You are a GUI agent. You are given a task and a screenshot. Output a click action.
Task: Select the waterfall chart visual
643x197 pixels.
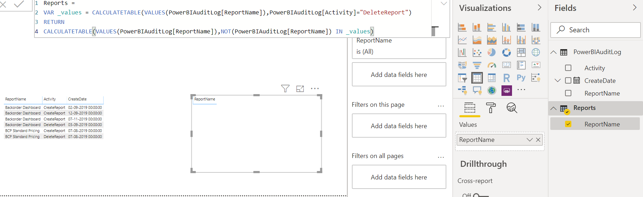click(x=462, y=52)
